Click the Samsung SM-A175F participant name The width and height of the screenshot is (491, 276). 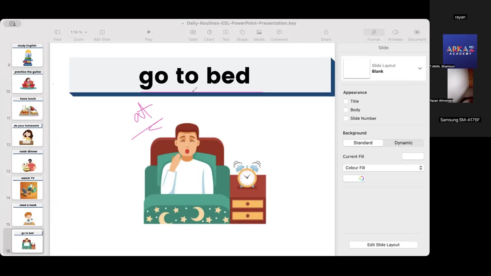[x=460, y=120]
